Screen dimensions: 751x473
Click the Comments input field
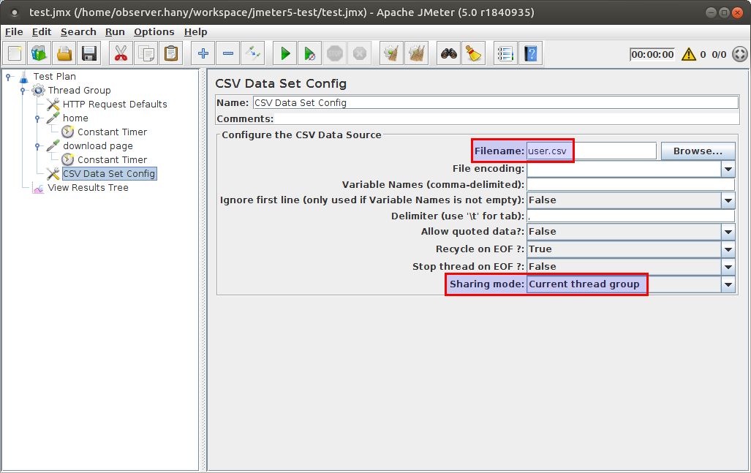[x=507, y=118]
